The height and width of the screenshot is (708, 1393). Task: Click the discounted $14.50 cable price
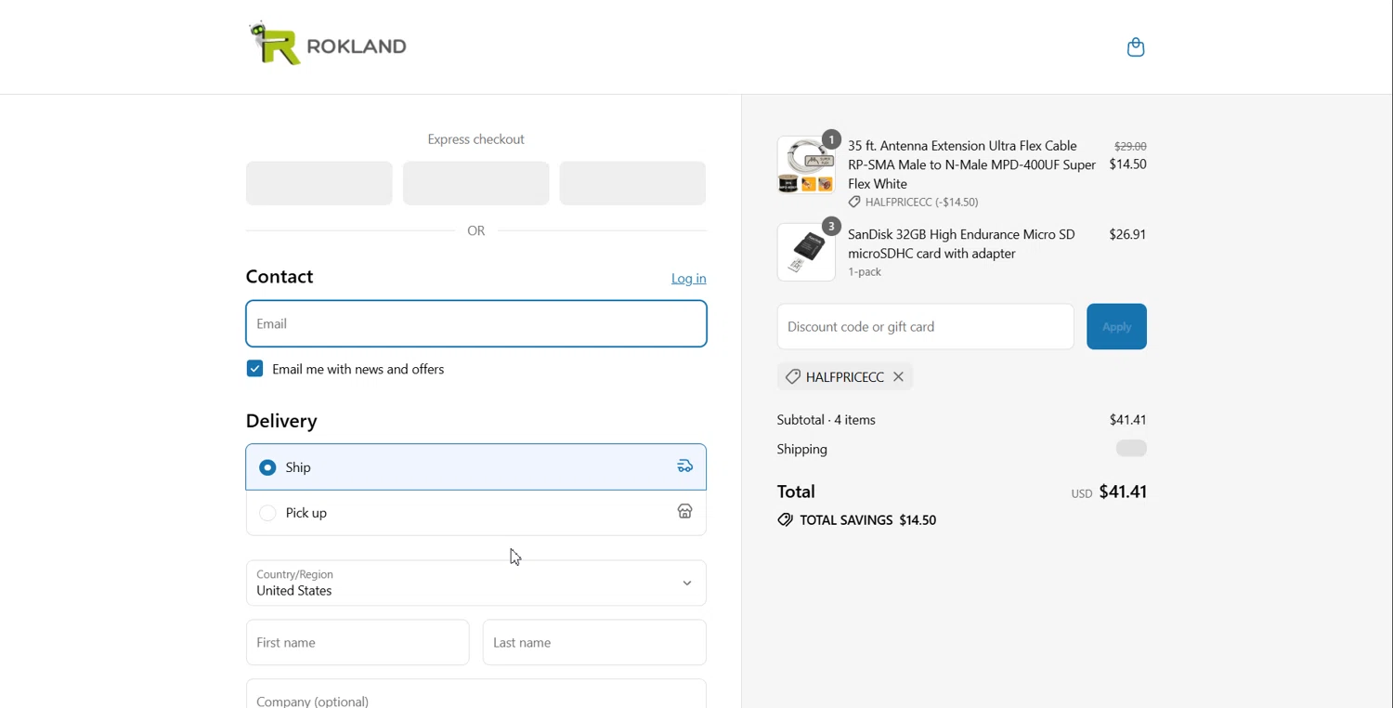pyautogui.click(x=1127, y=164)
